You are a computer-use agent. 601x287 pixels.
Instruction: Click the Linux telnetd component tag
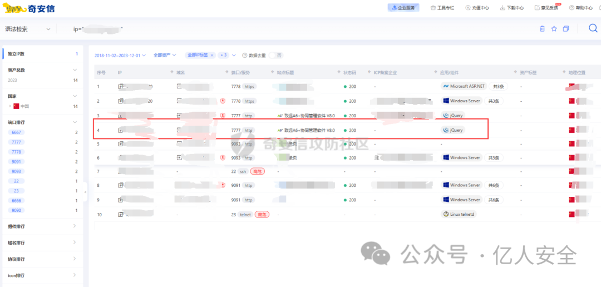tap(459, 215)
